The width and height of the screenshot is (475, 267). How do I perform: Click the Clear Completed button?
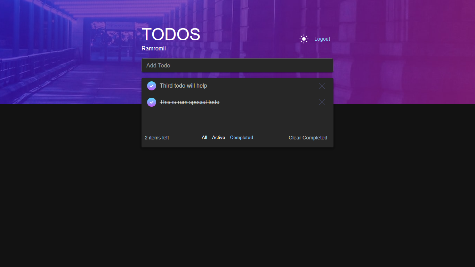point(308,138)
